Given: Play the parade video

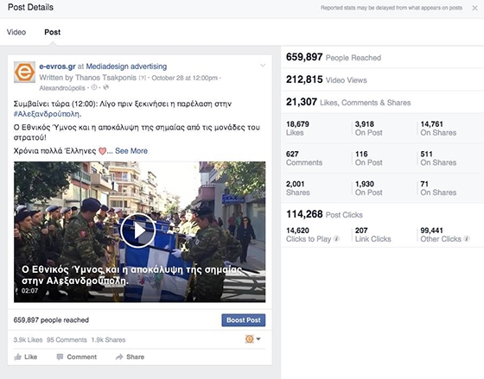Looking at the screenshot, I should coord(137,231).
